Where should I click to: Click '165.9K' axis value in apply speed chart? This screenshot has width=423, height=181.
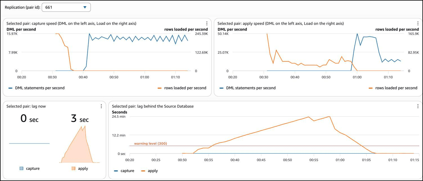click(413, 34)
